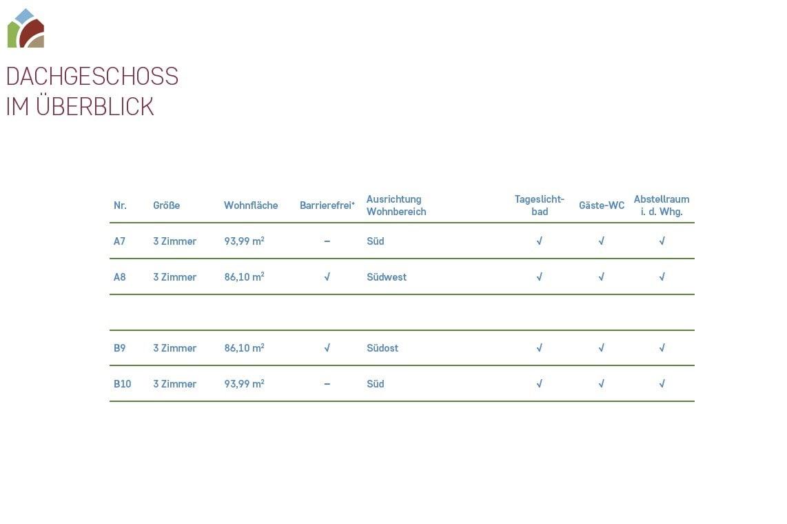
Task: Click the Südost orientation cell
Action: (382, 348)
